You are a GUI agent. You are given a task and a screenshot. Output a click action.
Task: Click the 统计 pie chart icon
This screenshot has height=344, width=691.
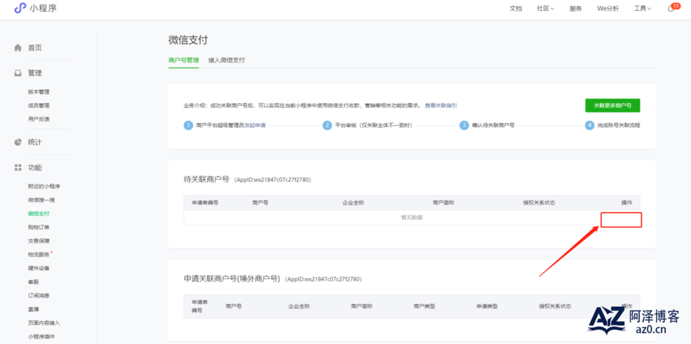(18, 142)
